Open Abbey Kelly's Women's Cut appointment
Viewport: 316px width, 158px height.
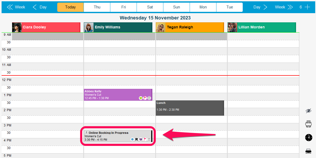[x=118, y=95]
